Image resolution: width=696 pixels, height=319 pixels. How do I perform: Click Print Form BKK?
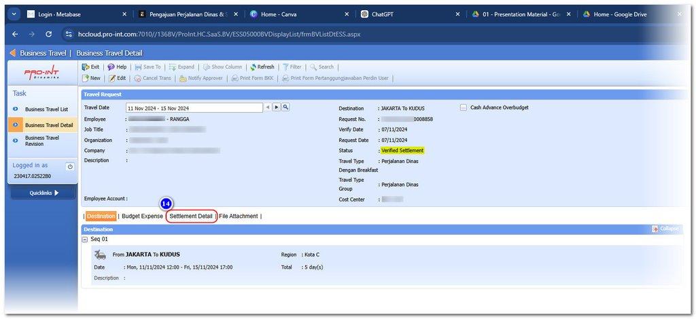[254, 78]
